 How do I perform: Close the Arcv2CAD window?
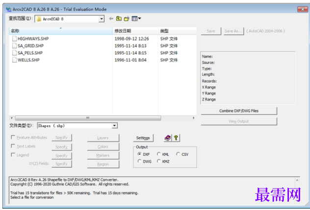pyautogui.click(x=303, y=9)
